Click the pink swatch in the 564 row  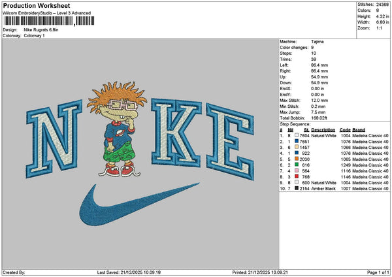[x=297, y=171]
